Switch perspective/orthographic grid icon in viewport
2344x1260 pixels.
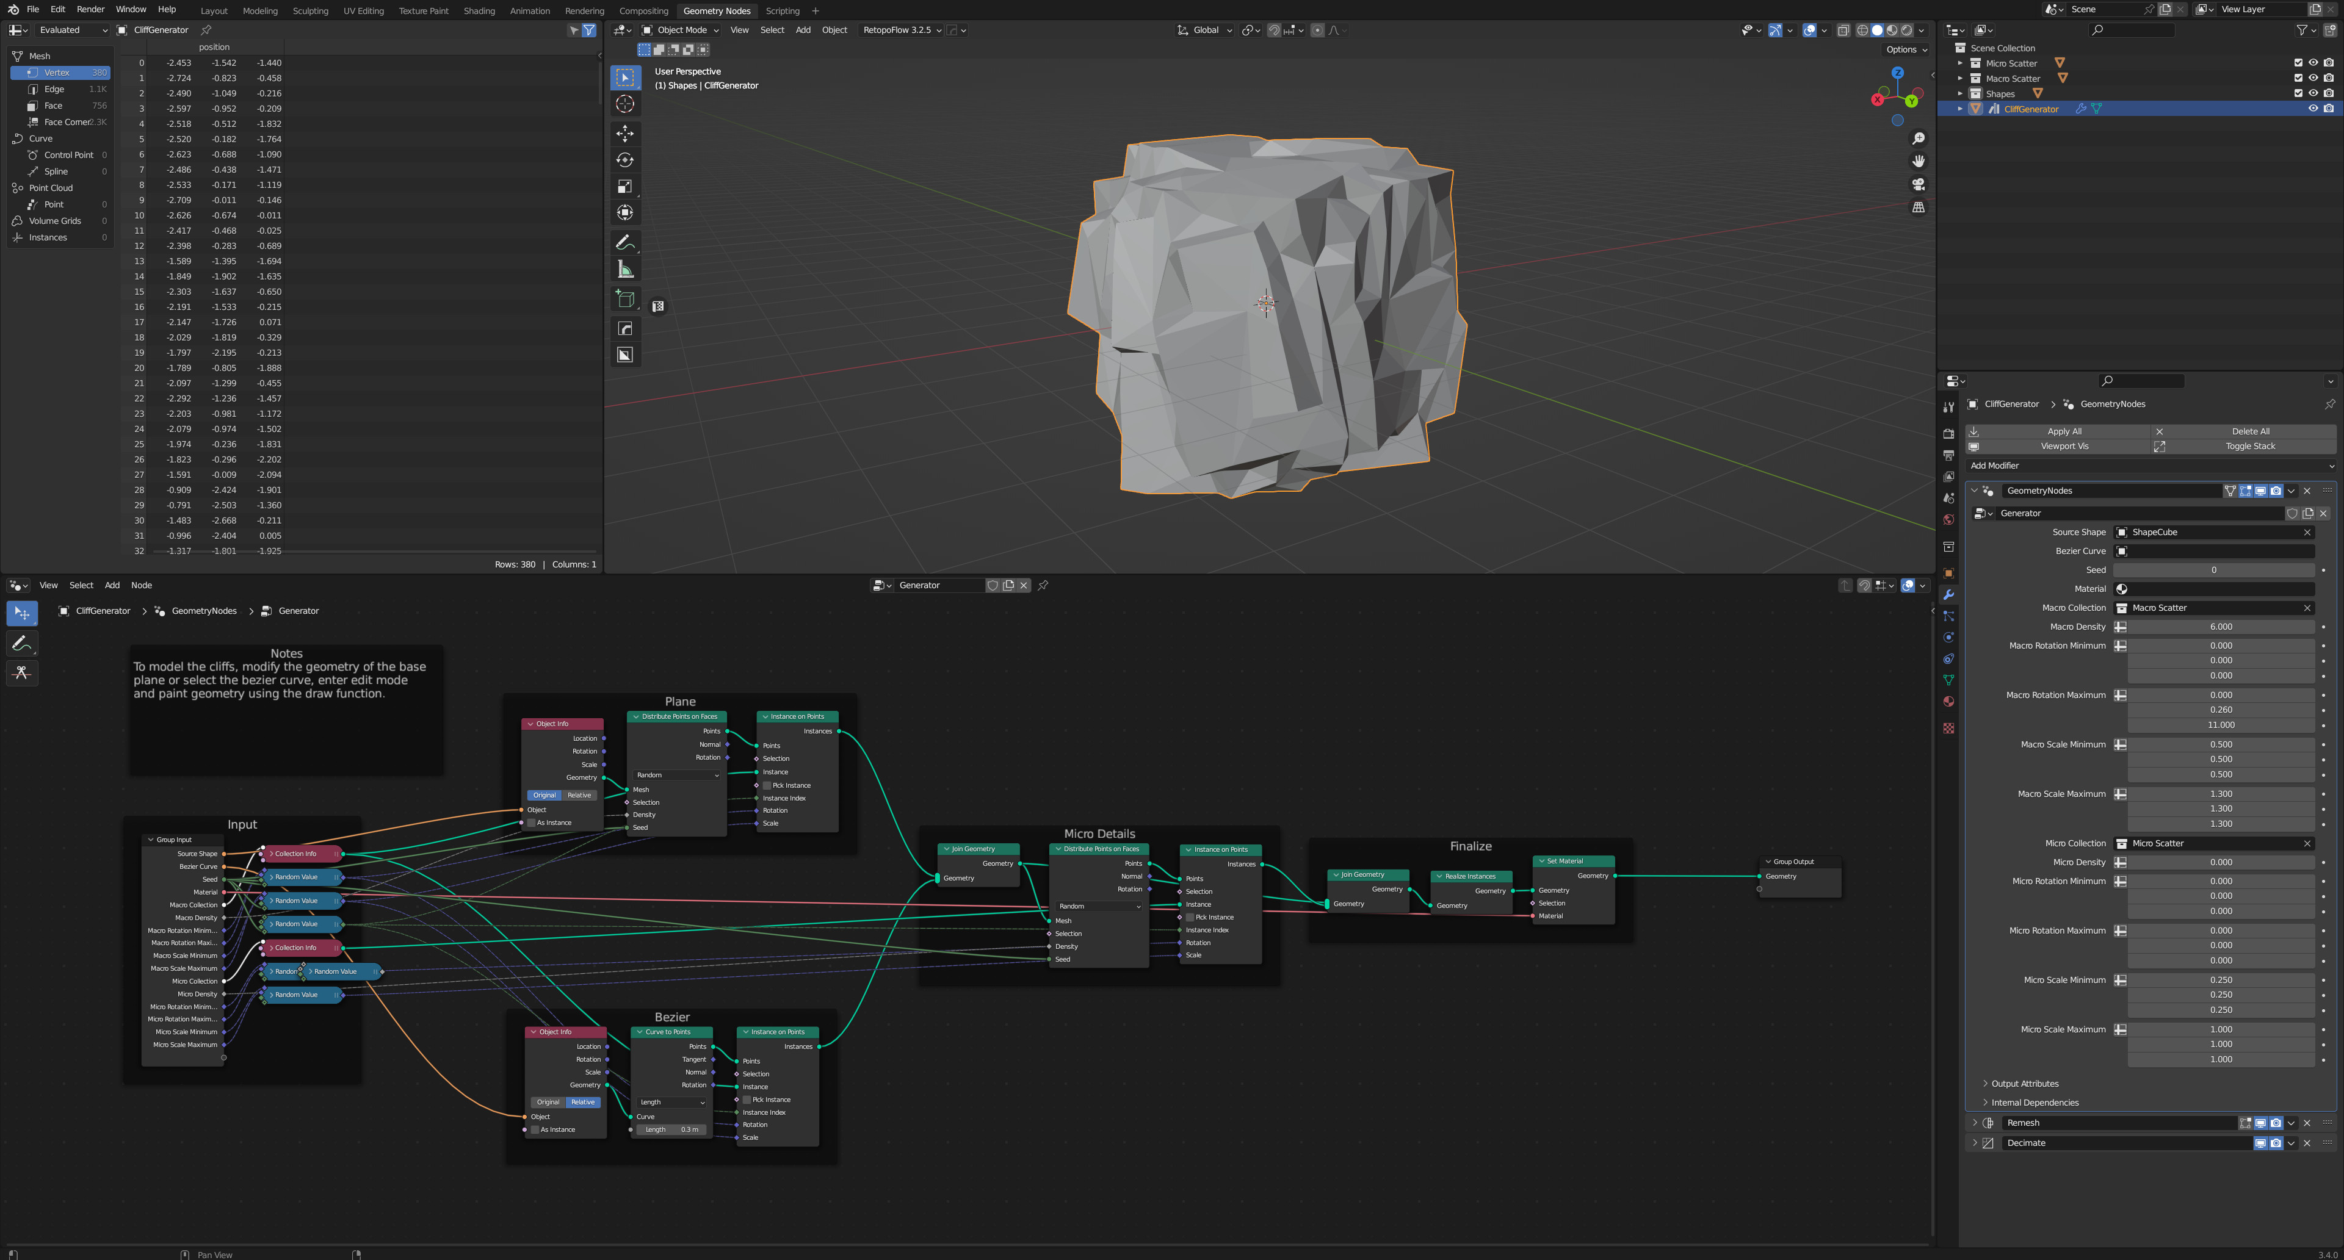click(x=1918, y=207)
